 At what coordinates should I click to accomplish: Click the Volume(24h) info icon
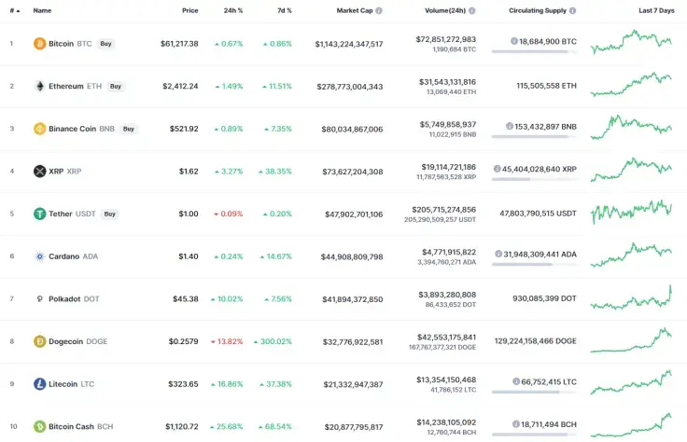tap(471, 11)
